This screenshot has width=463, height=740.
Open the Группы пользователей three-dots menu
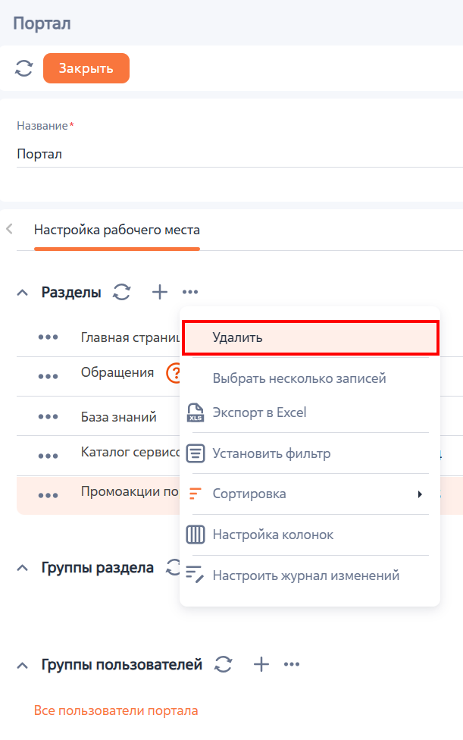point(292,664)
